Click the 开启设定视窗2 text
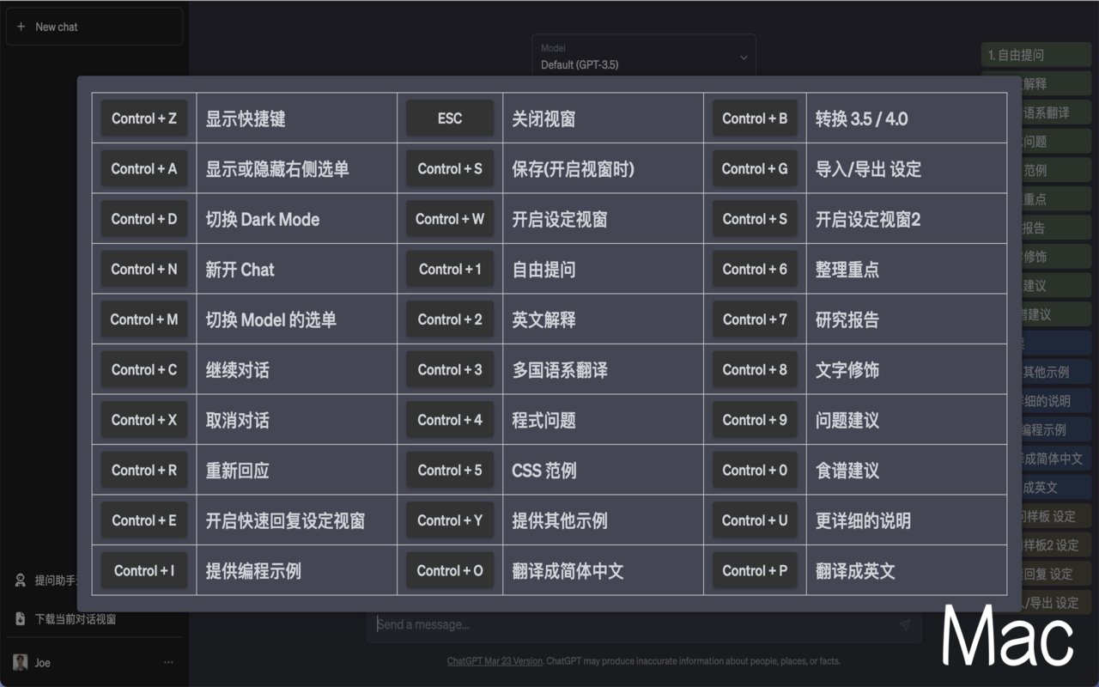 tap(868, 219)
